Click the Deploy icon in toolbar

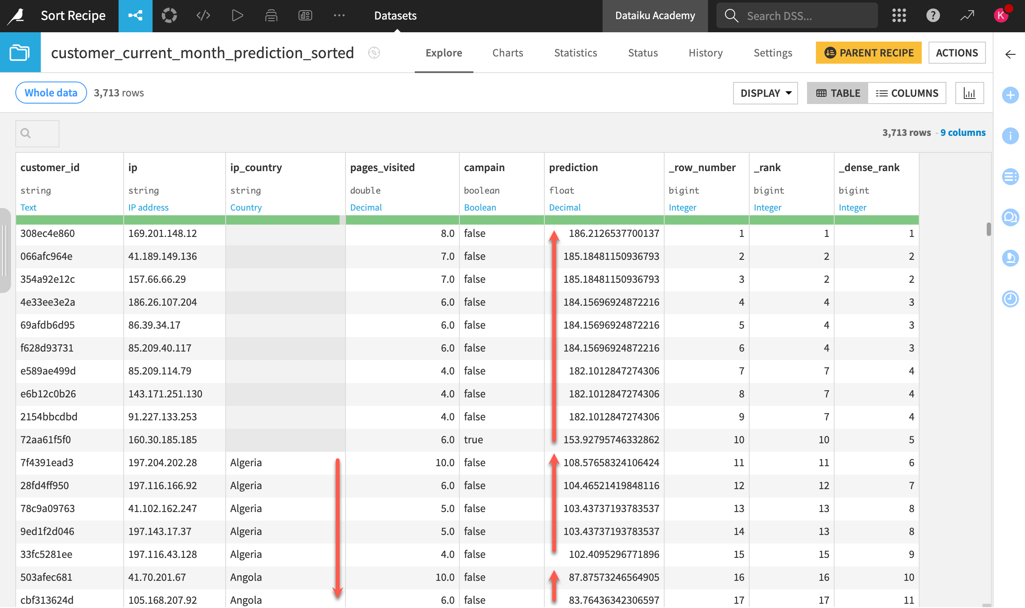[x=271, y=16]
